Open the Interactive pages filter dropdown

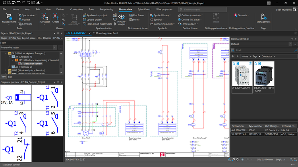[x=55, y=47]
